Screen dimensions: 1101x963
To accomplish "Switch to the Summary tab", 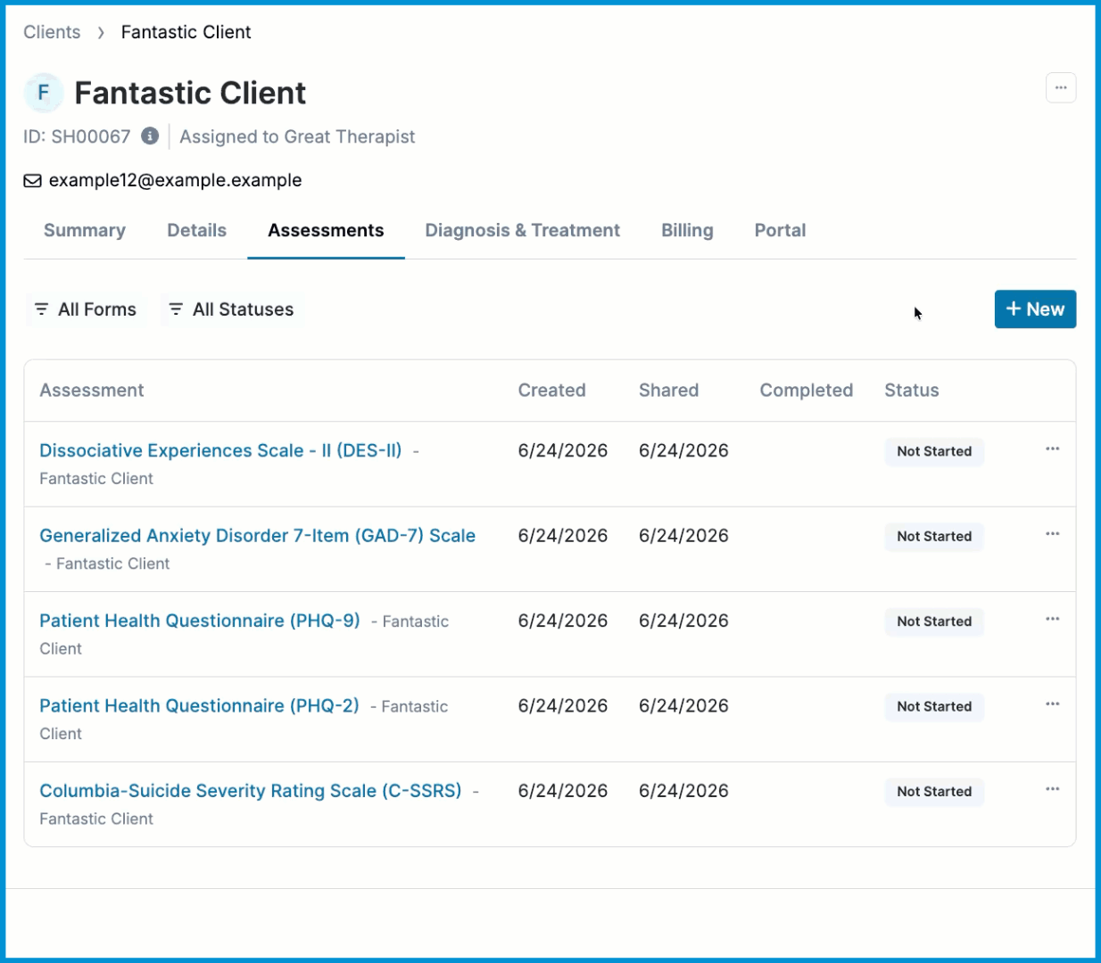I will click(85, 230).
